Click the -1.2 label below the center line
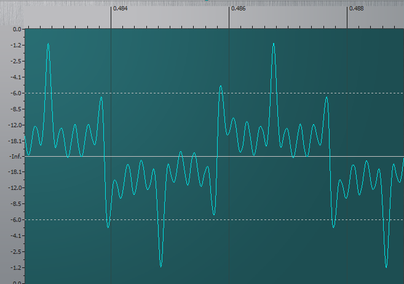The height and width of the screenshot is (284, 404). pyautogui.click(x=17, y=267)
